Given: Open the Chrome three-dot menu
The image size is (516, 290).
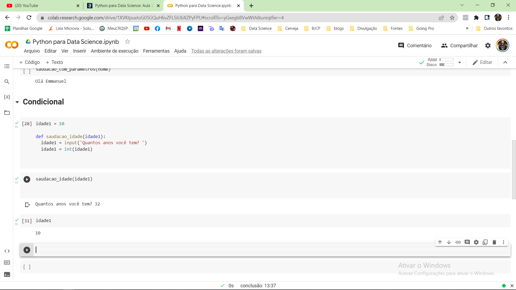Looking at the screenshot, I should [508, 18].
